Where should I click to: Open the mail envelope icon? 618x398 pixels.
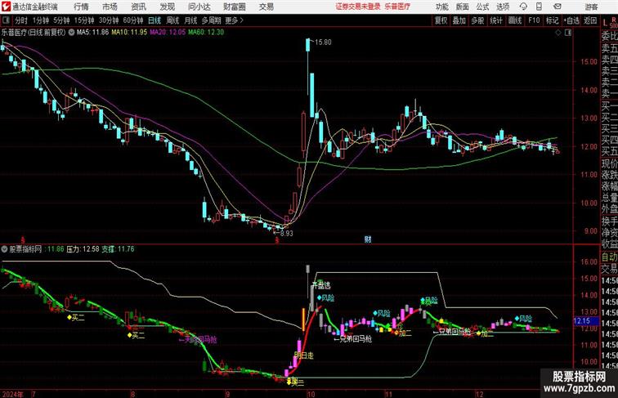coord(558,7)
